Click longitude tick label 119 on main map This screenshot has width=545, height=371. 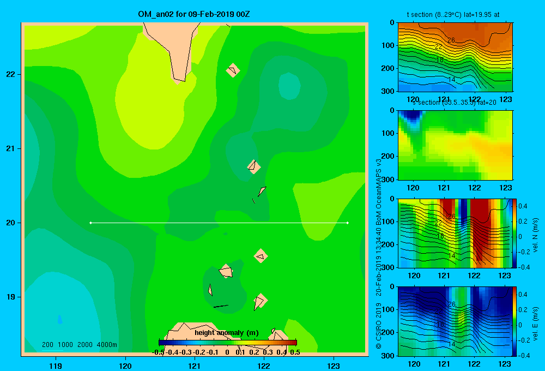click(x=56, y=366)
